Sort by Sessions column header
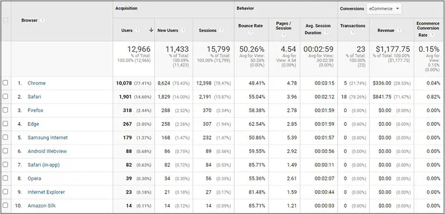 click(x=207, y=30)
